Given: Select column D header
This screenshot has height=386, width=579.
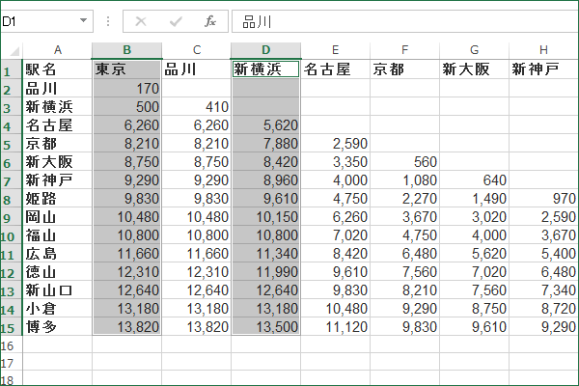Looking at the screenshot, I should (x=266, y=50).
